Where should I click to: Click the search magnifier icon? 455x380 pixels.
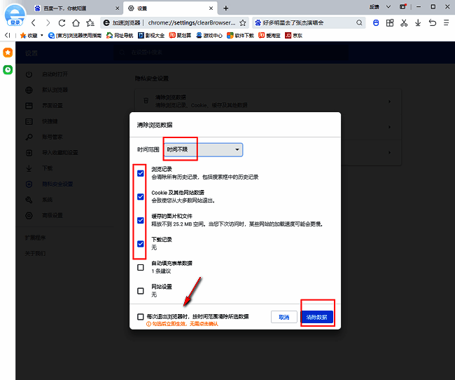click(x=359, y=22)
